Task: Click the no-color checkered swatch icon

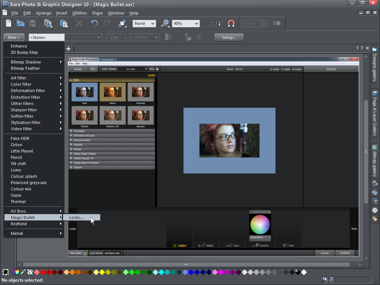Action: click(30, 272)
